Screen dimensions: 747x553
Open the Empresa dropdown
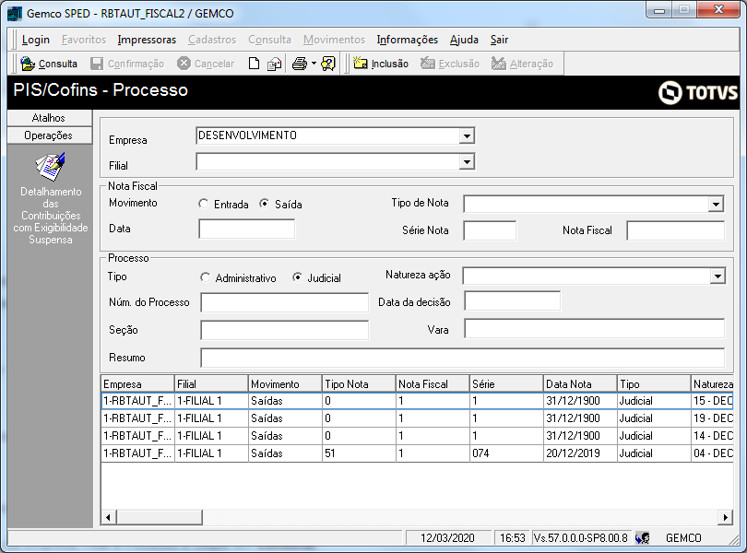(x=467, y=136)
